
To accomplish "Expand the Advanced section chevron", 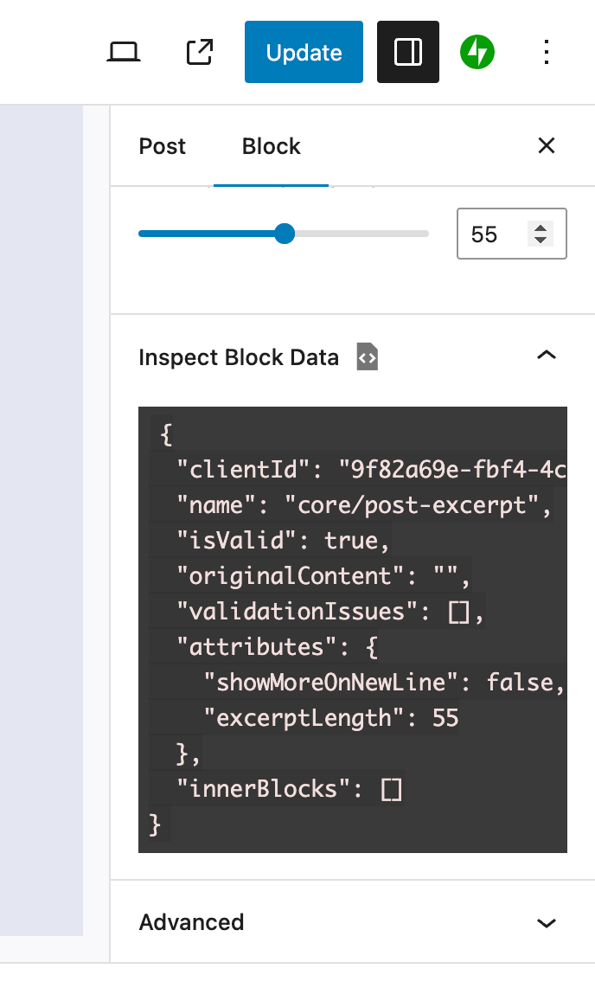I will pos(547,923).
